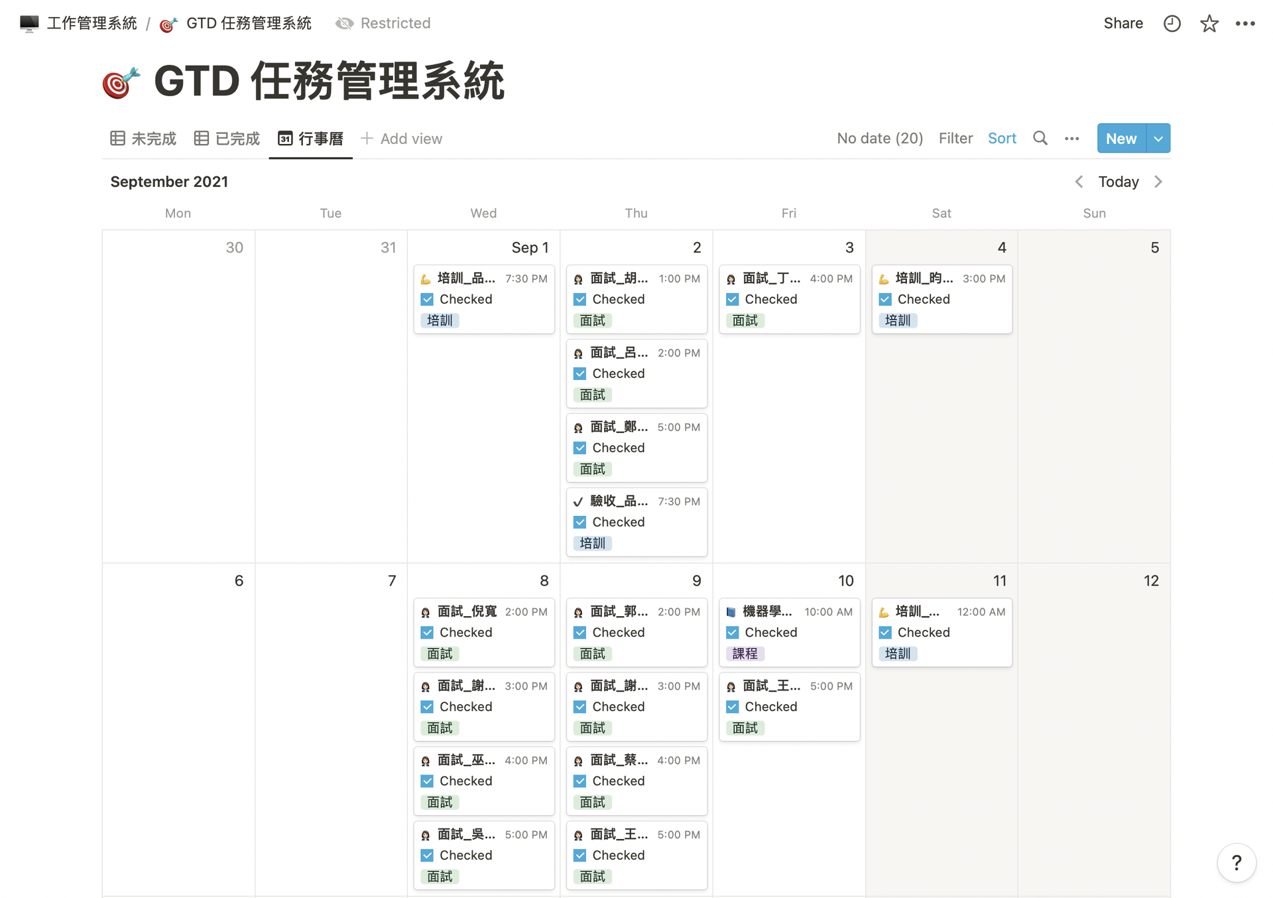Click the Share button
Image resolution: width=1273 pixels, height=898 pixels.
(x=1122, y=24)
